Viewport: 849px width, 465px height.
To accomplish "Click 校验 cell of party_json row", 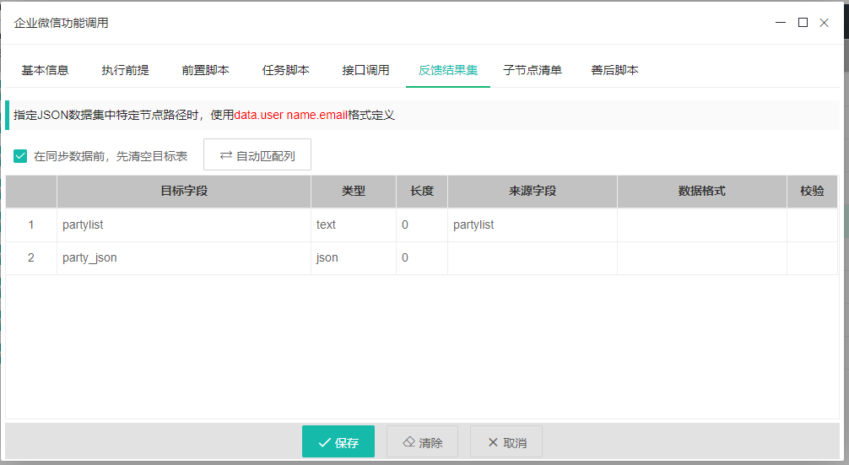I will 812,258.
